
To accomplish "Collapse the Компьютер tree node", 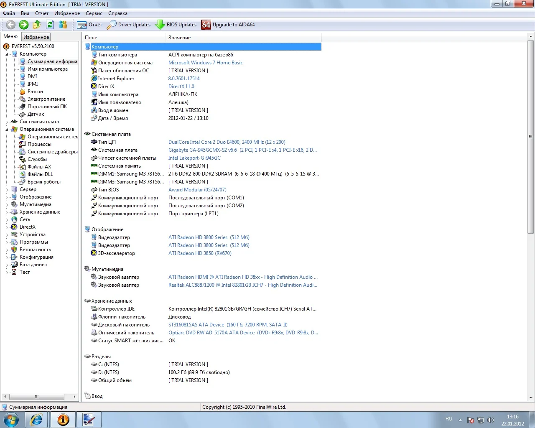I will (x=7, y=54).
